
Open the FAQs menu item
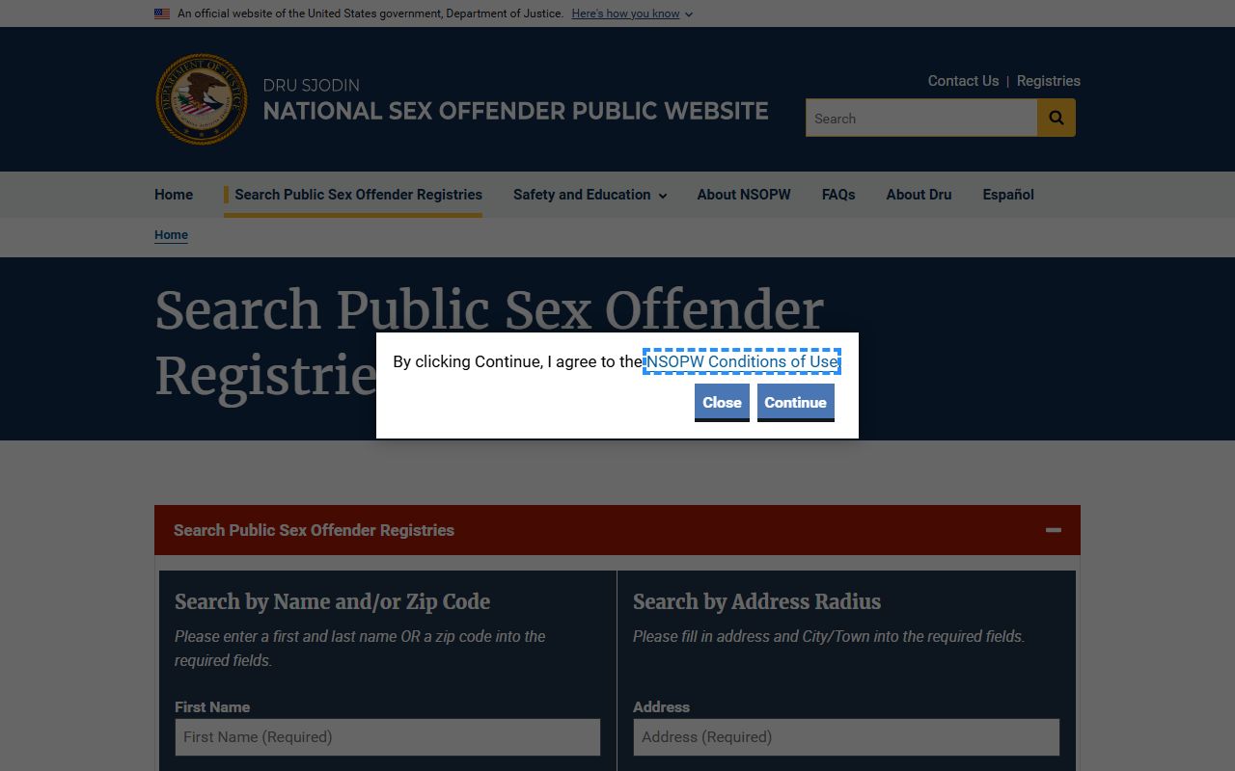(x=838, y=195)
